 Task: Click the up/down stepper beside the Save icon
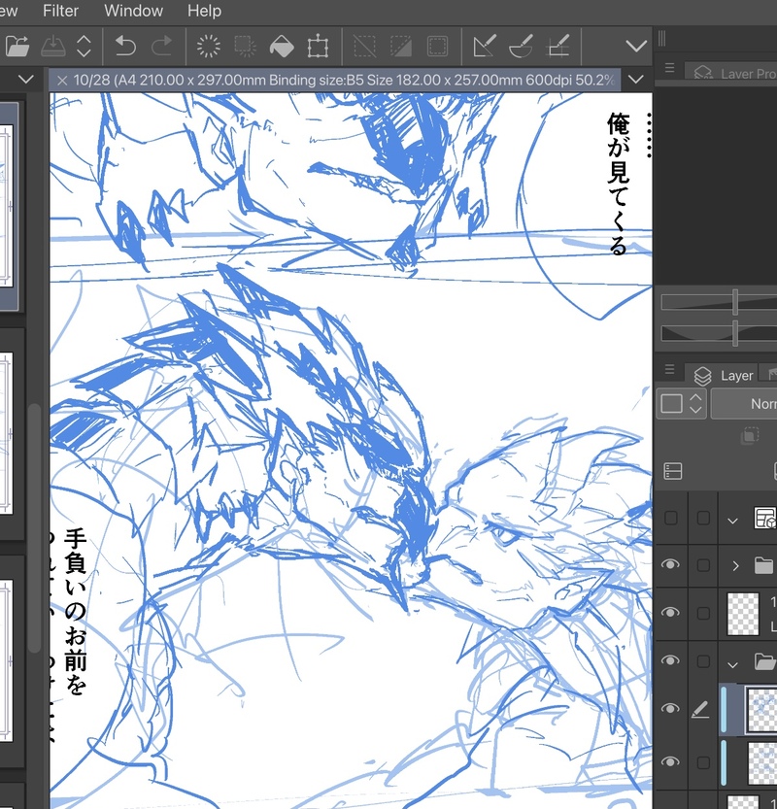click(x=84, y=47)
